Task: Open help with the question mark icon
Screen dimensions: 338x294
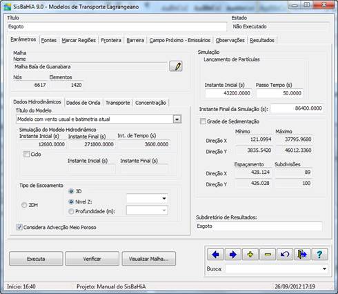Action: point(319,255)
